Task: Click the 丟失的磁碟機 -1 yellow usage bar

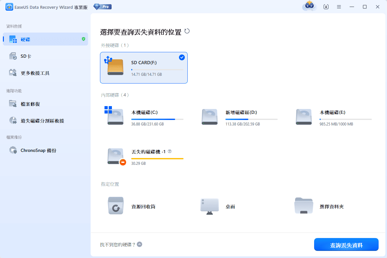Action: 157,159
